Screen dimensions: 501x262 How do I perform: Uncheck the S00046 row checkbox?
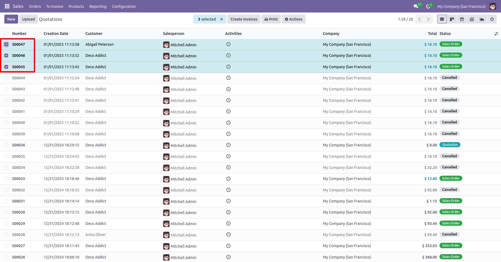(x=6, y=55)
